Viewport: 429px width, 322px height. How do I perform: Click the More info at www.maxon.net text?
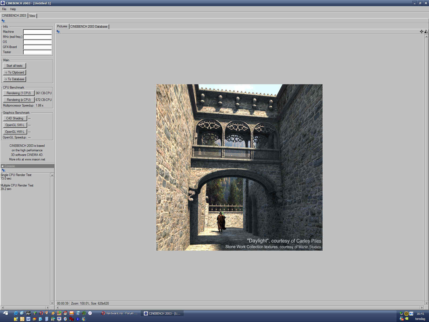[x=27, y=159]
